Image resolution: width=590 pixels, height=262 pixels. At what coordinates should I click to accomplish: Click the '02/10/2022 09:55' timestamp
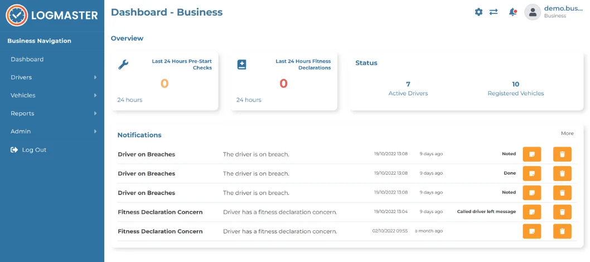[x=390, y=231]
